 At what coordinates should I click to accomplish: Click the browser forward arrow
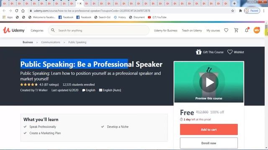10,11
